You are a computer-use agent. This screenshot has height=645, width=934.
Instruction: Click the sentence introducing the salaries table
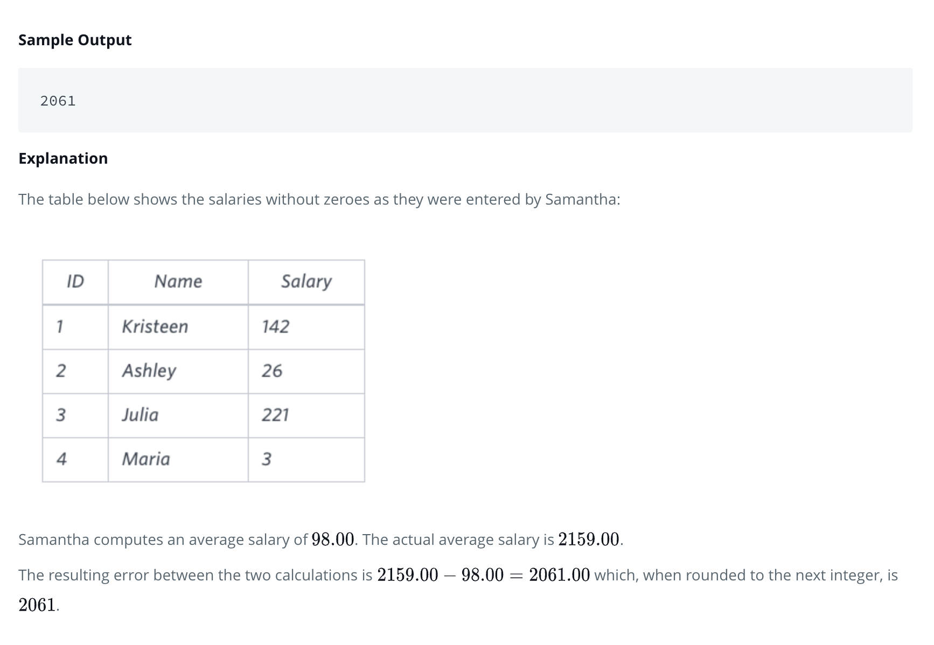click(319, 200)
